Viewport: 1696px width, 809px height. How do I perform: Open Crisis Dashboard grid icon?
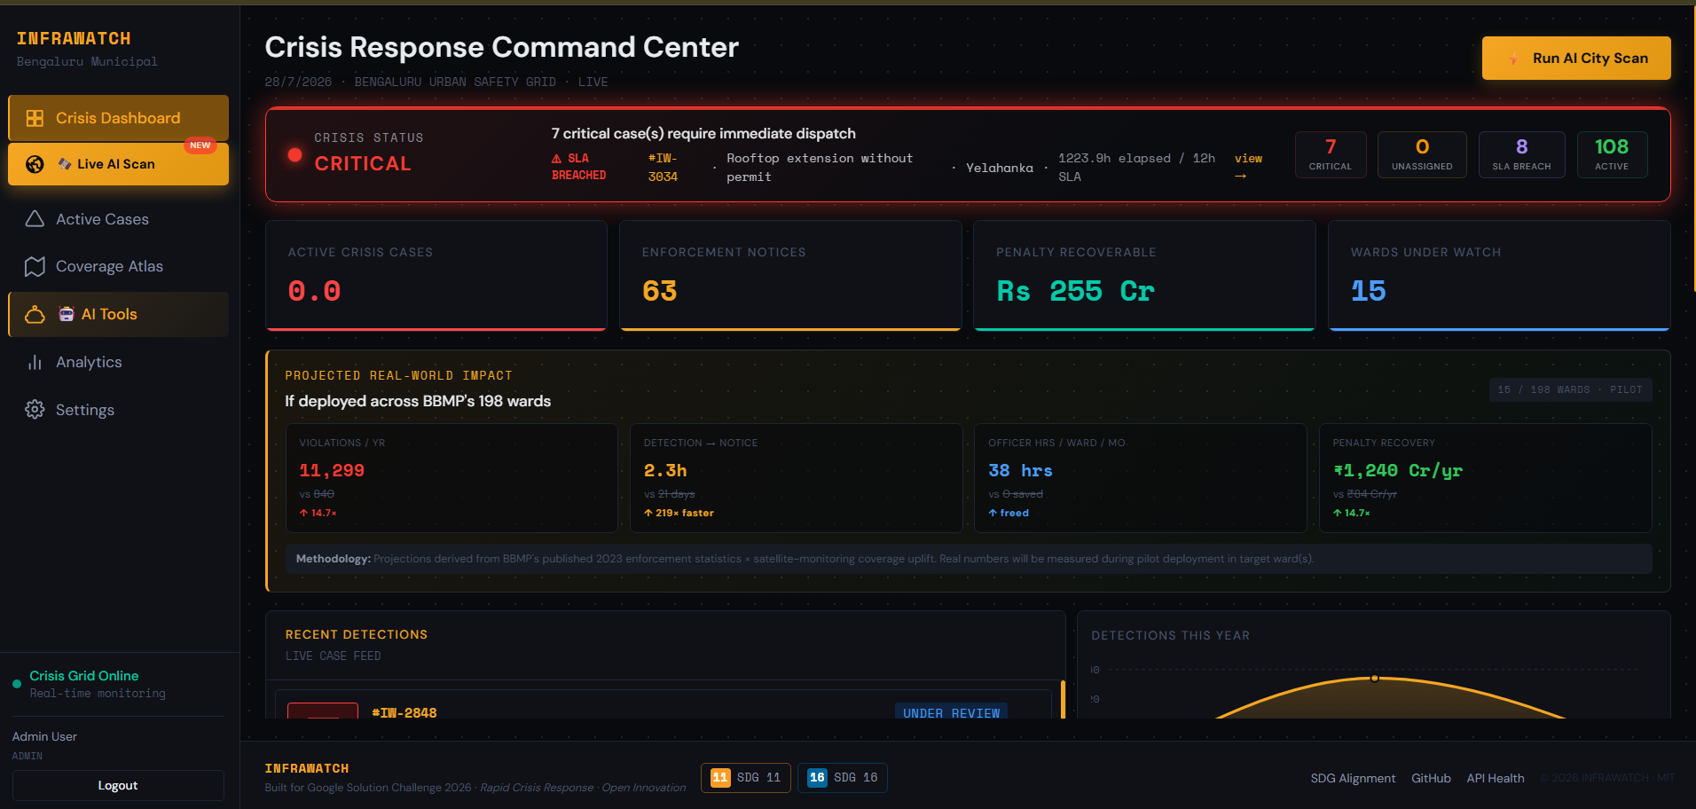click(35, 118)
